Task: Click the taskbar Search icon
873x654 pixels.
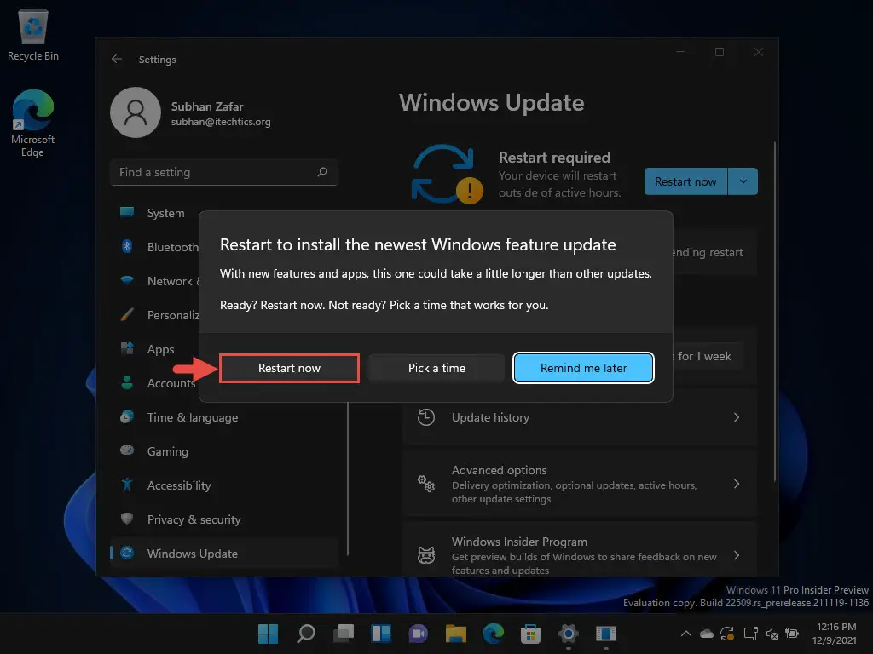Action: (305, 634)
